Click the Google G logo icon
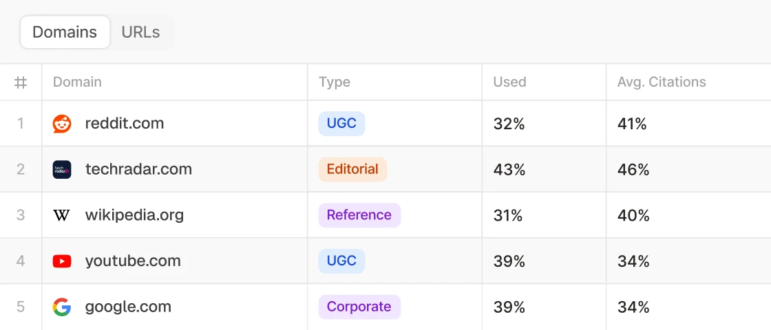Viewport: 771px width, 330px height. pos(62,307)
